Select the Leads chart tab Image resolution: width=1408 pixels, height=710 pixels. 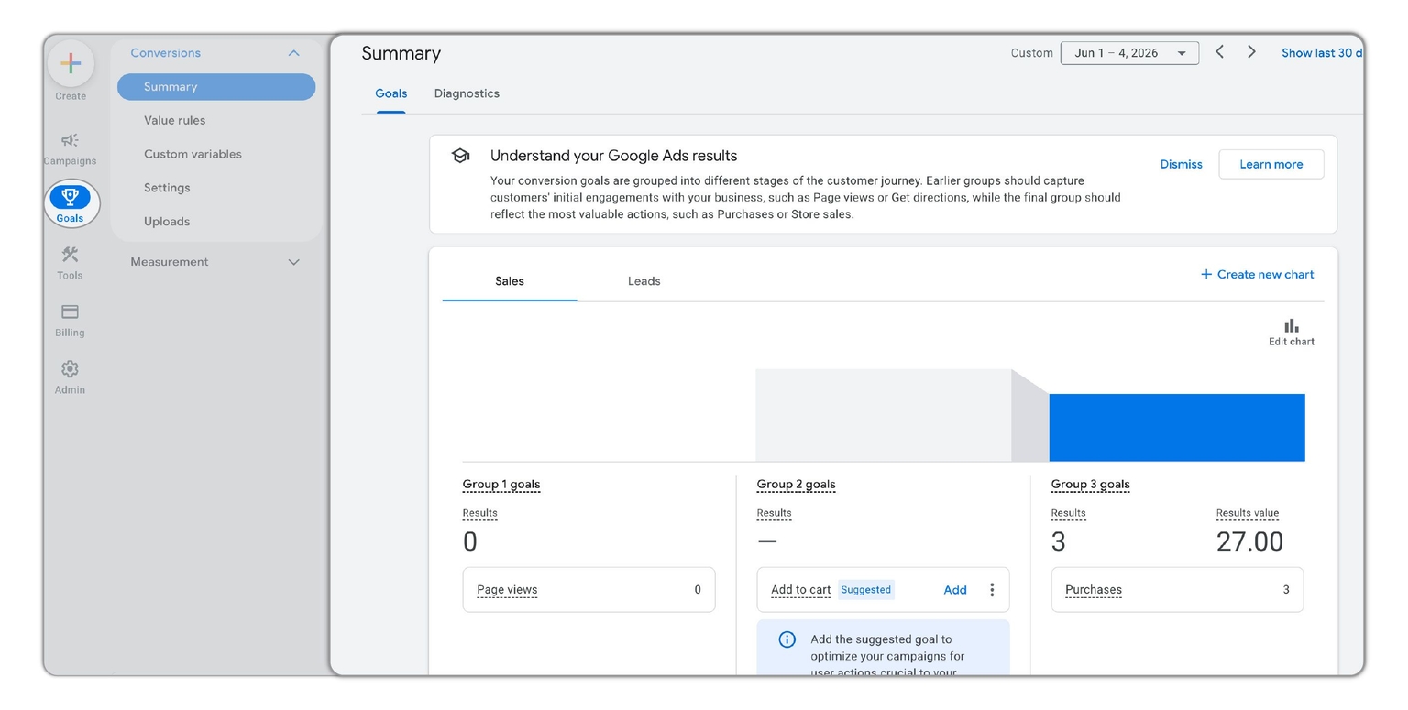pos(643,281)
